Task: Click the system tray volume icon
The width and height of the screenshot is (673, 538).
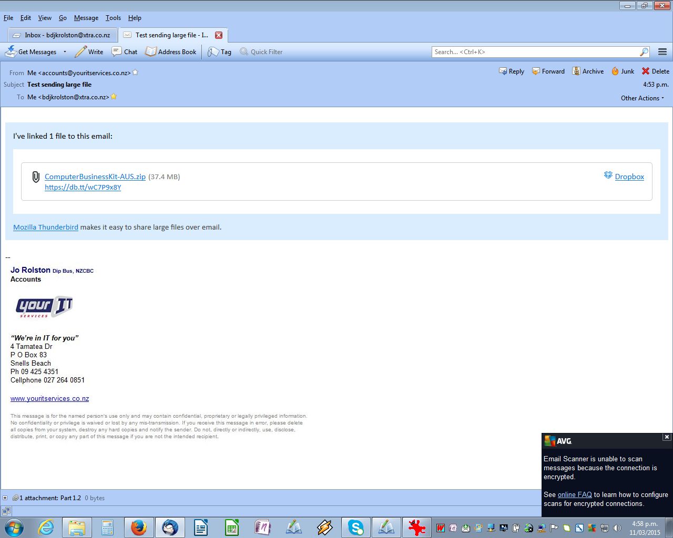Action: 617,528
